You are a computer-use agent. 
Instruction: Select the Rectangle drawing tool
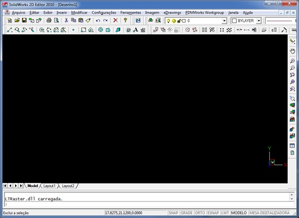(x=83, y=30)
